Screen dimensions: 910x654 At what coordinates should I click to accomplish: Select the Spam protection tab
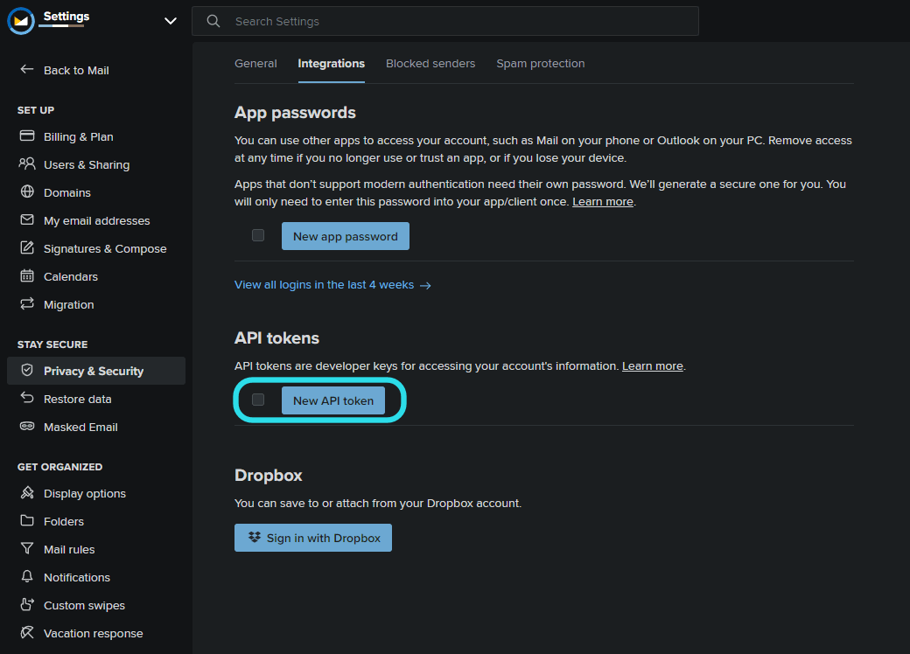(x=541, y=64)
